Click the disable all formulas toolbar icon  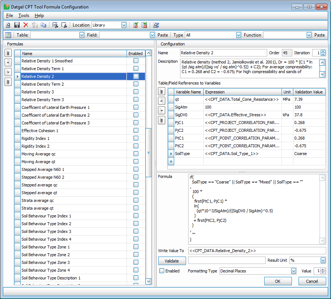pos(64,25)
